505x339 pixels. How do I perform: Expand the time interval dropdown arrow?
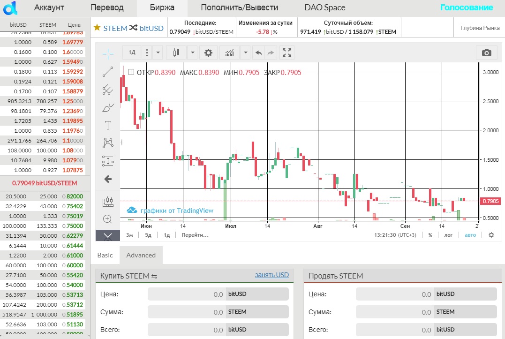[158, 53]
